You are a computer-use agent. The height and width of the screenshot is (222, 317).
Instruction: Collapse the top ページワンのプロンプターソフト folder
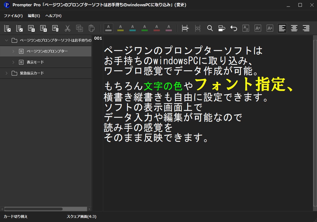(x=7, y=40)
